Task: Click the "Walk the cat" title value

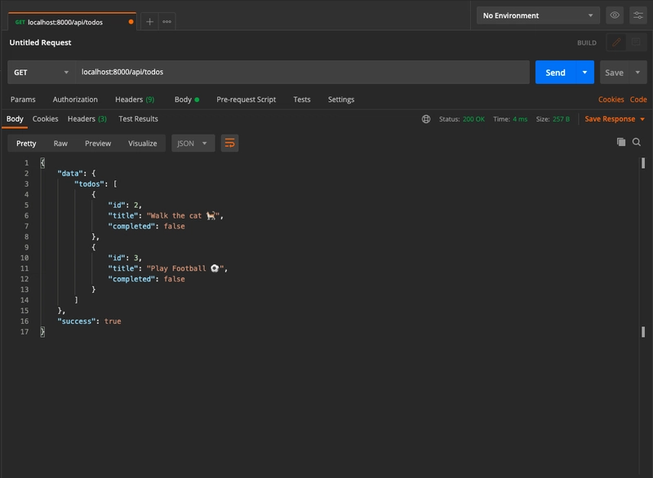Action: point(183,215)
